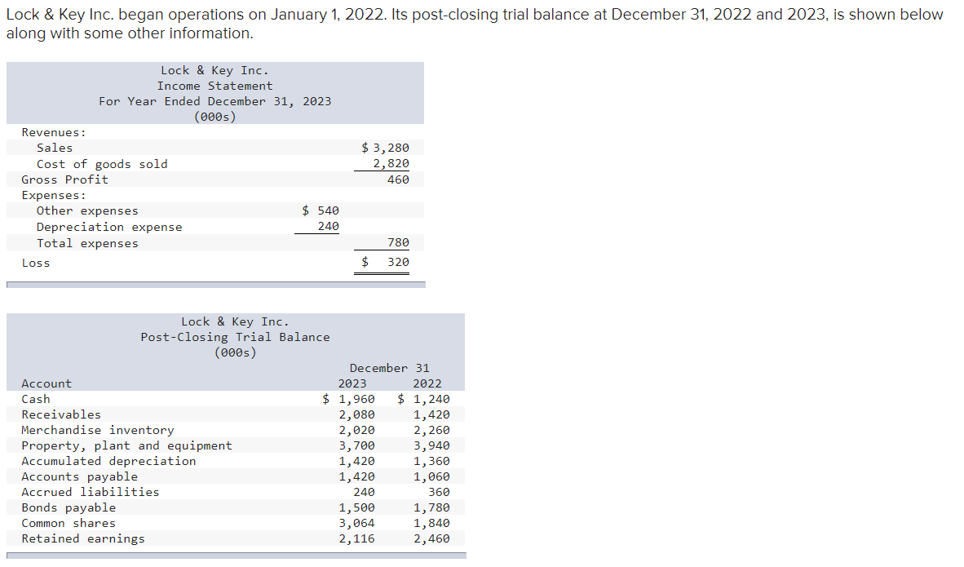Click the 'Common shares' account label
964x567 pixels.
[69, 523]
